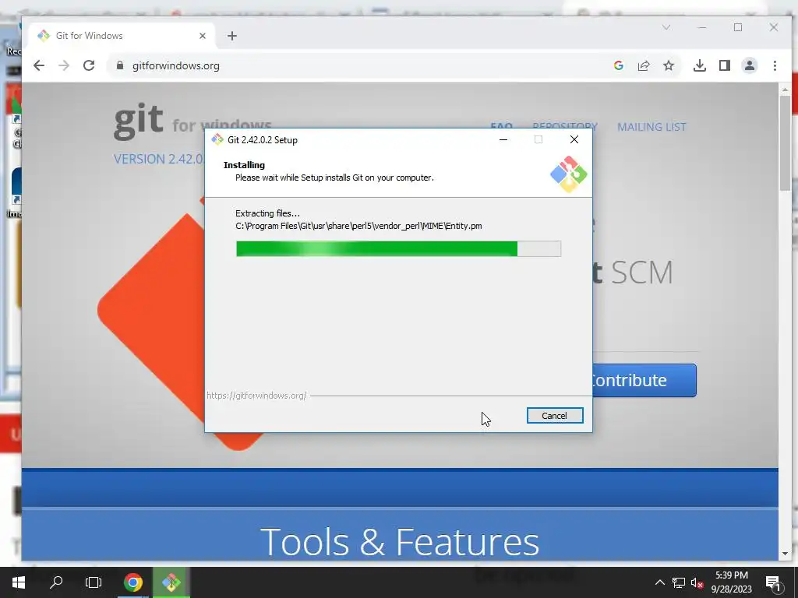Open a new Chrome tab
The height and width of the screenshot is (598, 798).
[x=232, y=36]
